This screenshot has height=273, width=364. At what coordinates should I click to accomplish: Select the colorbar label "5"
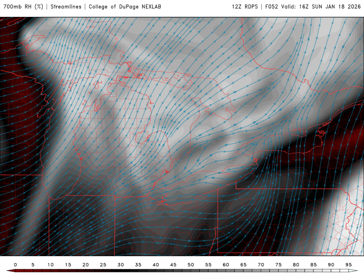click(x=33, y=265)
